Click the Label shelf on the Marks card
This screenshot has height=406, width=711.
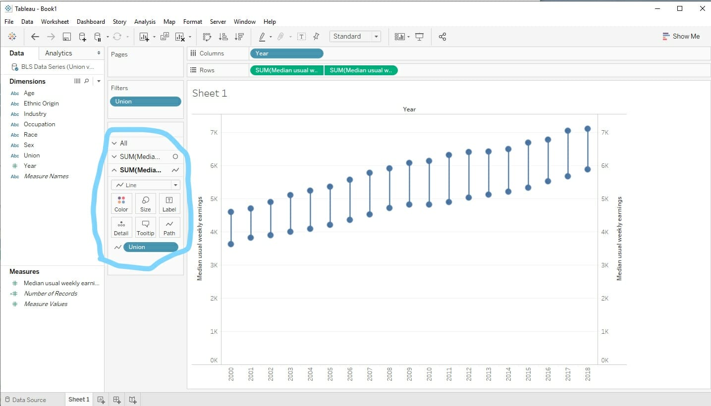tap(169, 203)
